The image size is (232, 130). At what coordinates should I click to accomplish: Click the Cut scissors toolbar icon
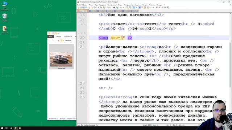pos(98,7)
